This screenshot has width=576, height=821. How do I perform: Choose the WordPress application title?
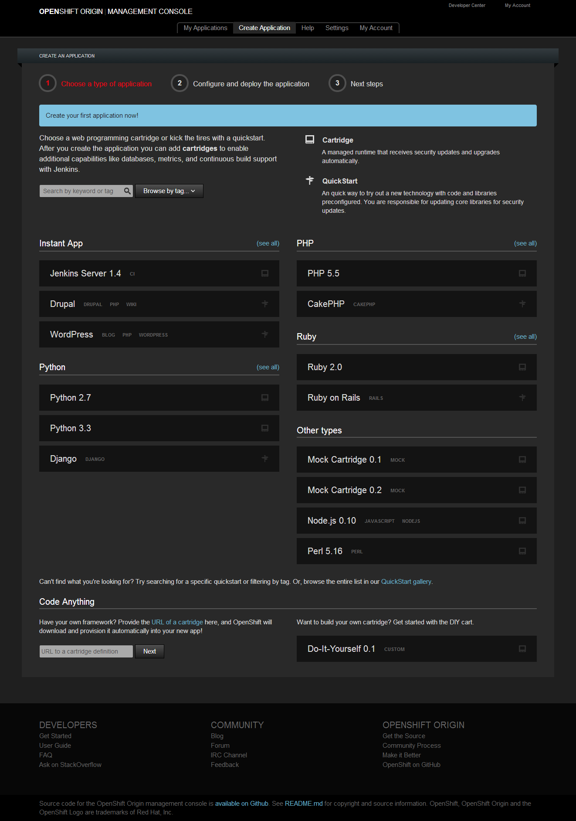point(71,334)
